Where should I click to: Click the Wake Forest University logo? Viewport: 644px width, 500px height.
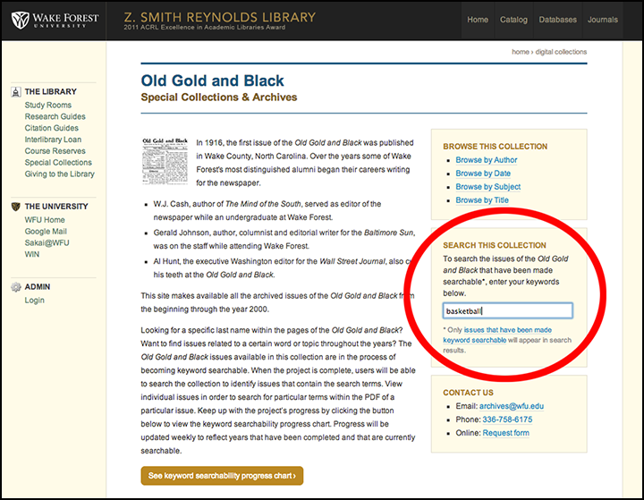point(55,20)
